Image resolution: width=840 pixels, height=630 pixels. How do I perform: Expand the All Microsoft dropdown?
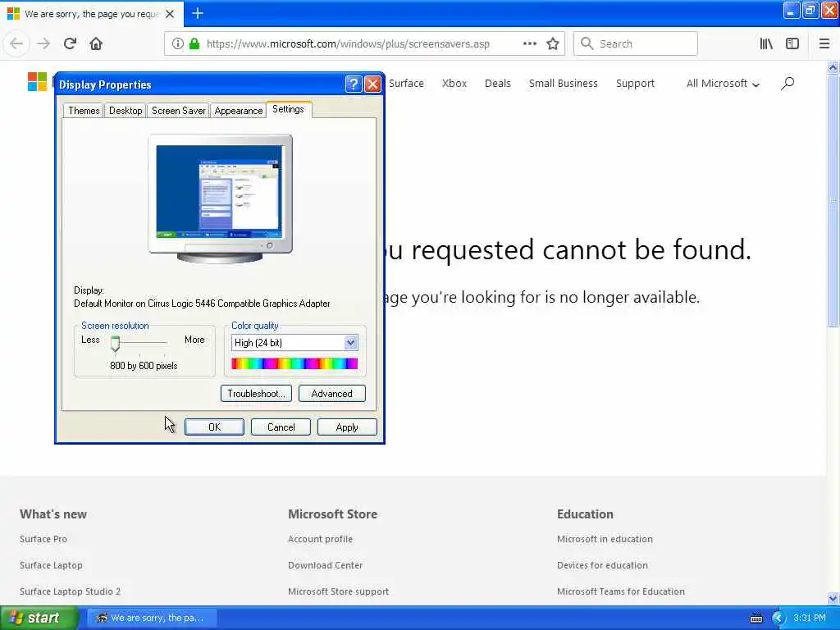[723, 84]
